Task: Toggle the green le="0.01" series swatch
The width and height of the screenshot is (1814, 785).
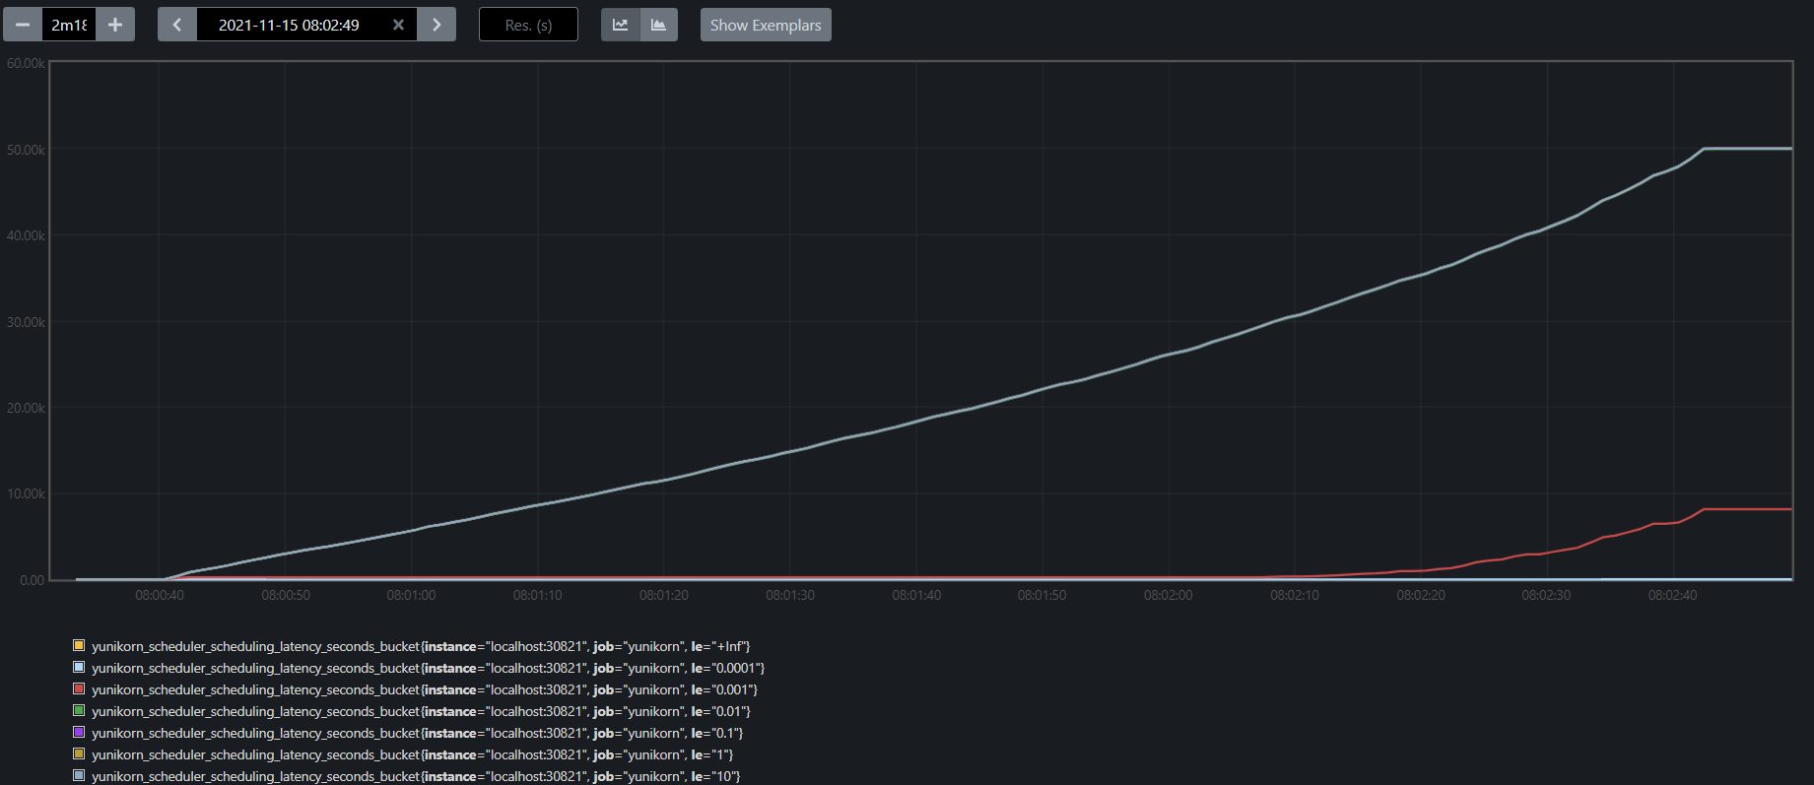Action: [79, 711]
